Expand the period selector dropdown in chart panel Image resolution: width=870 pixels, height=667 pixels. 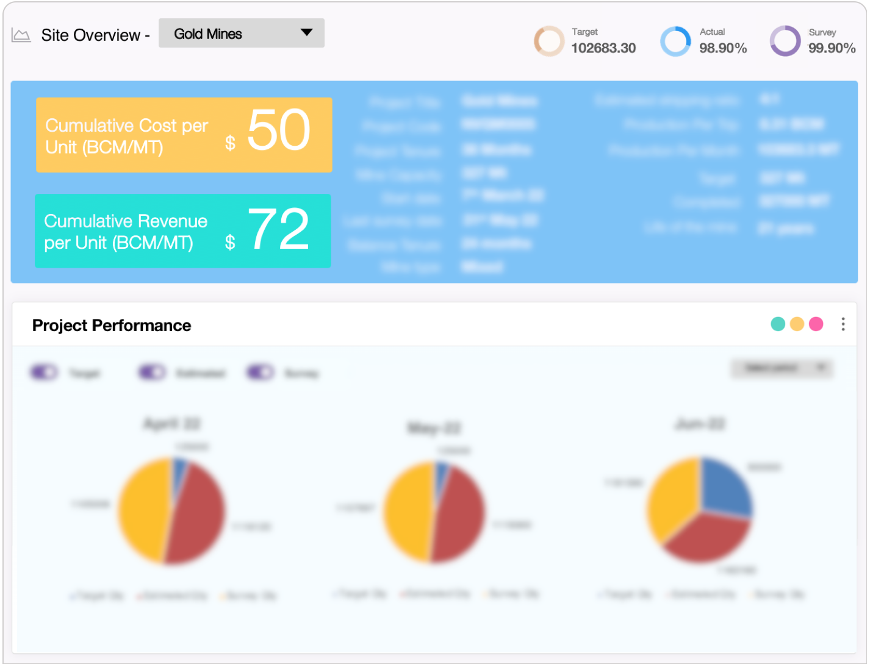coord(782,368)
